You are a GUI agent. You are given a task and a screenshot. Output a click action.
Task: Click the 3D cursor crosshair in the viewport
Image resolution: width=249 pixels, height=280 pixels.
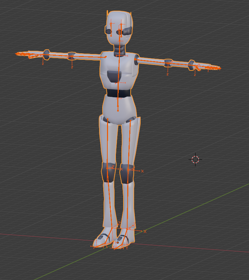tap(195, 159)
